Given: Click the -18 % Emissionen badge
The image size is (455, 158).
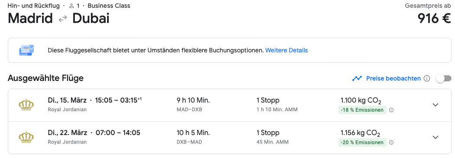Looking at the screenshot, I should tap(362, 110).
